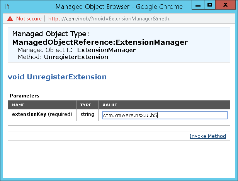Select the URL text in the address bar
The width and height of the screenshot is (238, 181).
[x=110, y=18]
